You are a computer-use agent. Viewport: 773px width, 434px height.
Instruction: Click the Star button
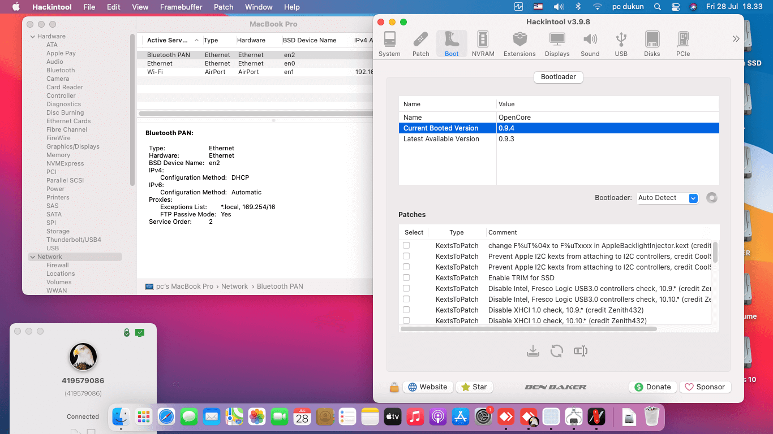pos(474,387)
